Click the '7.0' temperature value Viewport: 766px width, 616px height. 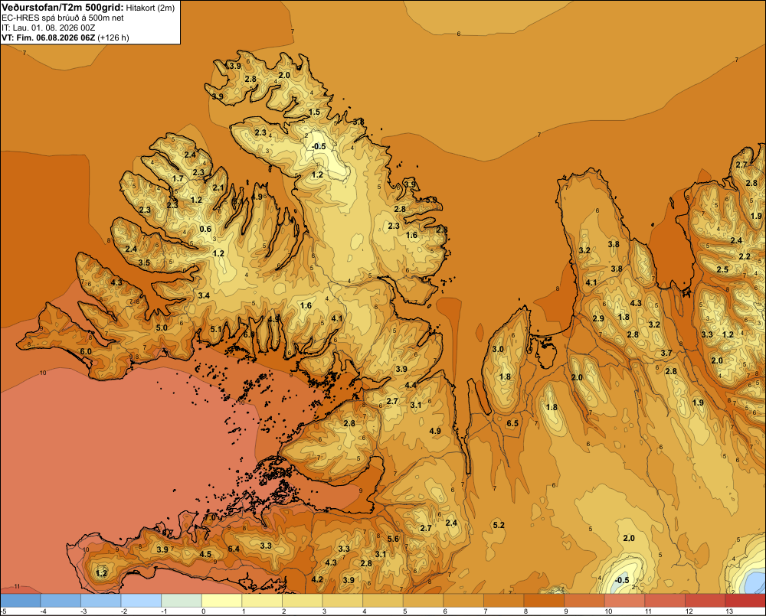[x=210, y=517]
